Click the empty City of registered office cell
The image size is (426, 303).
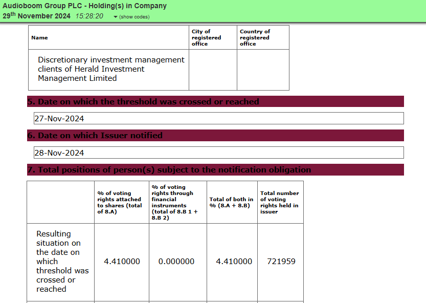(x=213, y=70)
